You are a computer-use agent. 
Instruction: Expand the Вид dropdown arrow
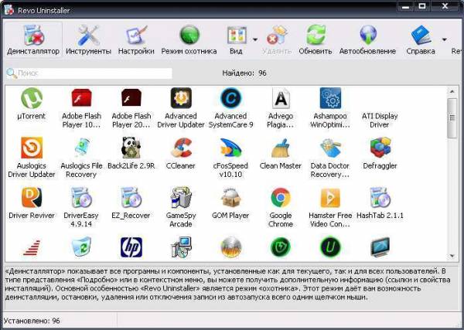coord(255,39)
